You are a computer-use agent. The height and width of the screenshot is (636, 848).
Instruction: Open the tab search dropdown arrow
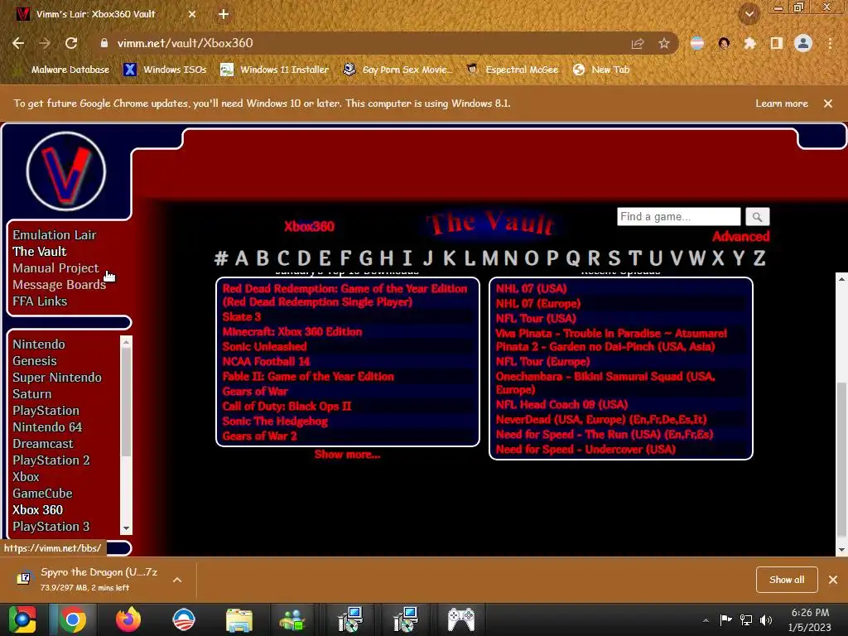point(749,14)
